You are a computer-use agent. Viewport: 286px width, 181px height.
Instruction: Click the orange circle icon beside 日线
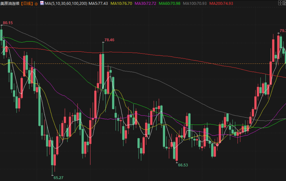click(x=36, y=4)
